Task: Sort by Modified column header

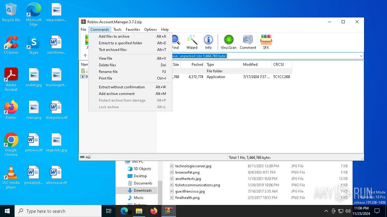Action: (x=256, y=64)
